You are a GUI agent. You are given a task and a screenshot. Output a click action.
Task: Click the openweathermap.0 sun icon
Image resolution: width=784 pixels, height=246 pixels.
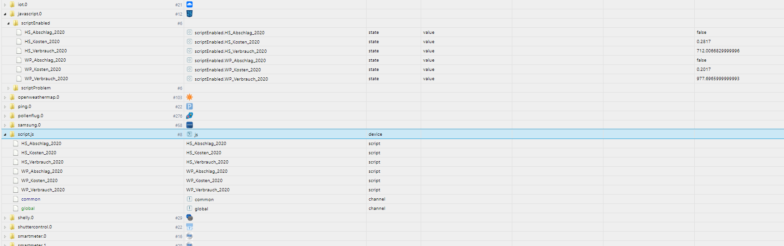tap(189, 97)
